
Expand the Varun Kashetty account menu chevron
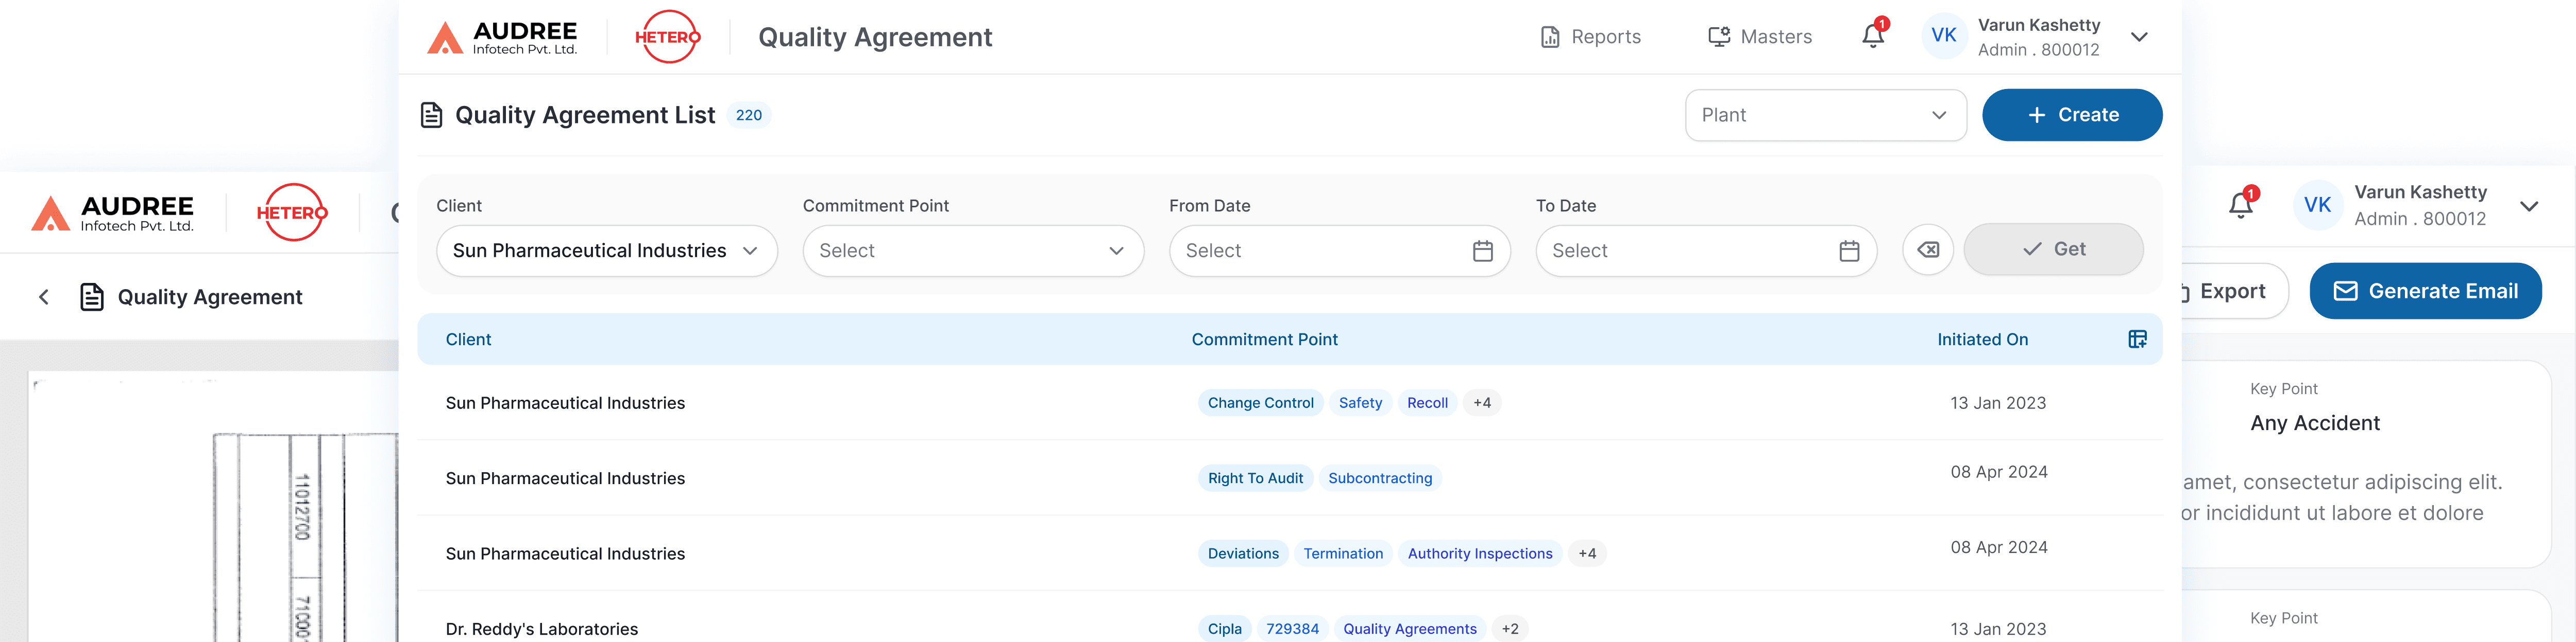click(x=2139, y=37)
